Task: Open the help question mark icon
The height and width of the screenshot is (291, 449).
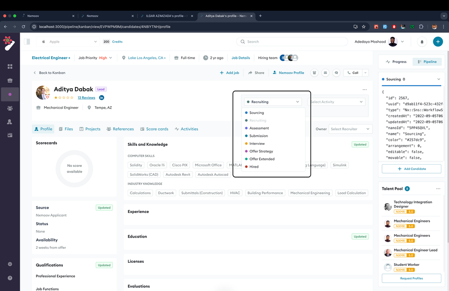Action: coord(10,278)
